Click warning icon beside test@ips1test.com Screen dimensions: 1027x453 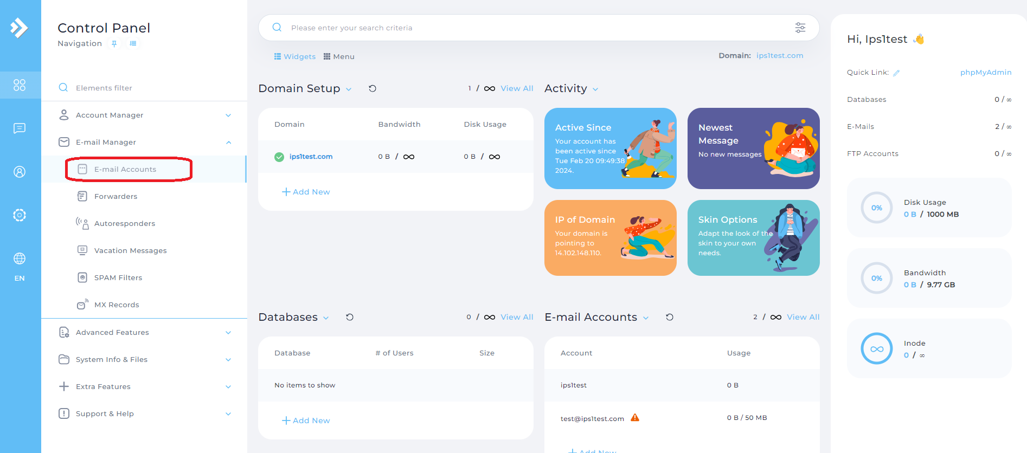635,418
